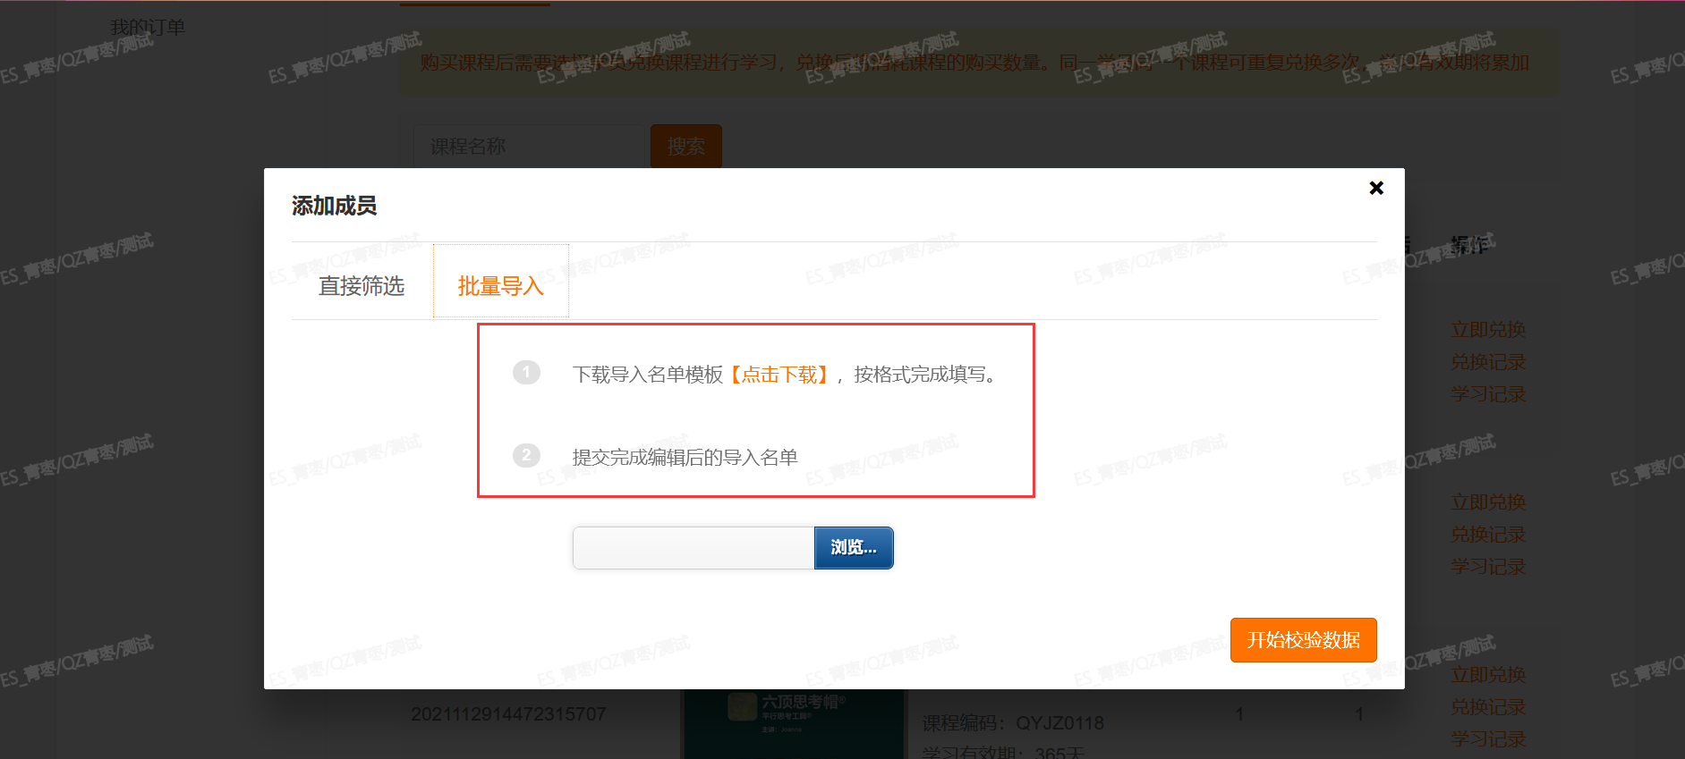Download the template via 【点击下载】 link
This screenshot has height=759, width=1685.
pos(779,375)
